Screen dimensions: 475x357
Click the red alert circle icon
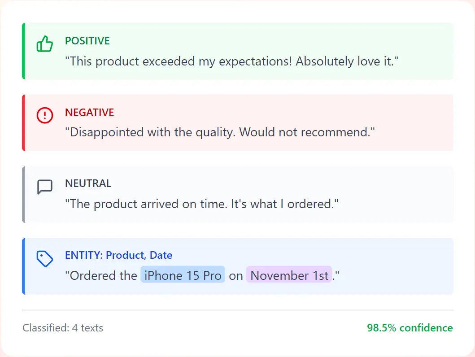point(45,115)
